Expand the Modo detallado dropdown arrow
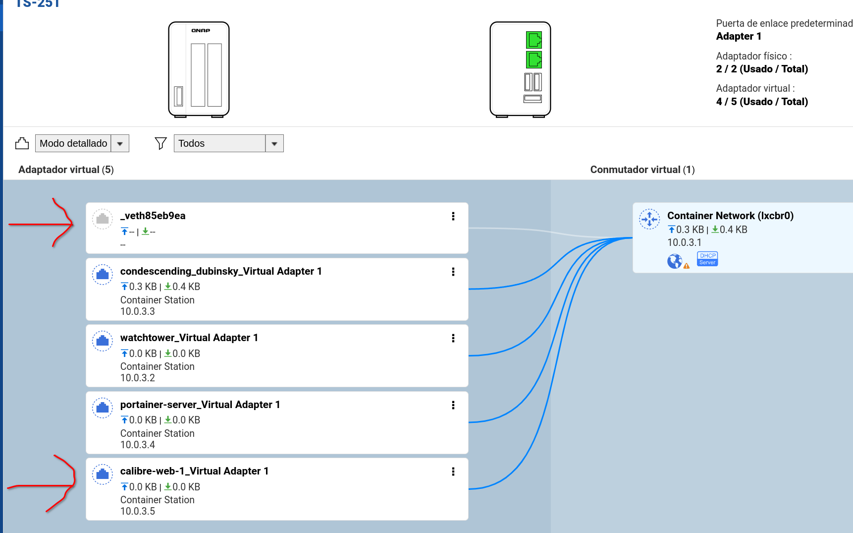Image resolution: width=853 pixels, height=533 pixels. 120,143
